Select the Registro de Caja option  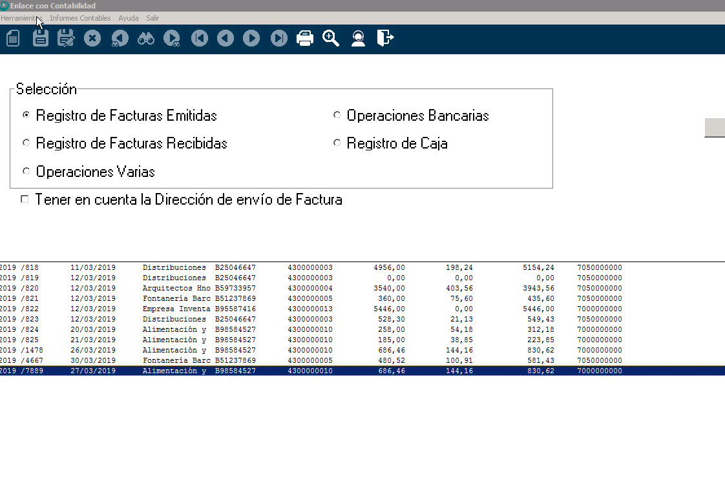[337, 143]
